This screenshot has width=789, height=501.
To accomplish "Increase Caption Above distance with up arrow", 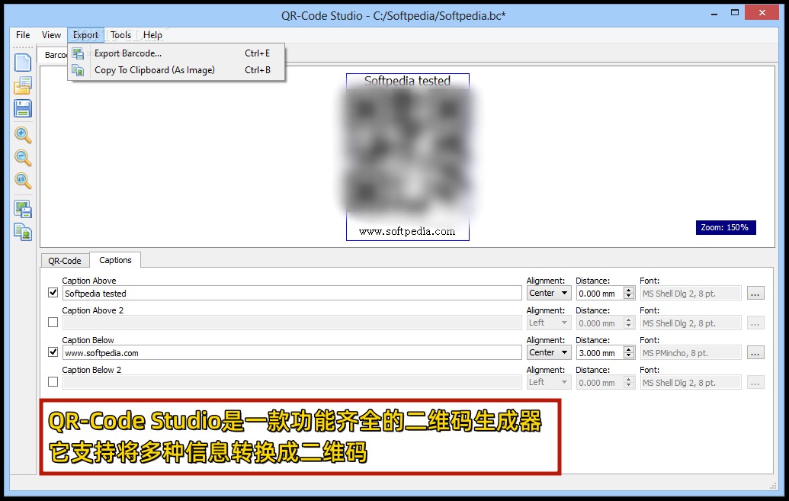I will tap(628, 290).
